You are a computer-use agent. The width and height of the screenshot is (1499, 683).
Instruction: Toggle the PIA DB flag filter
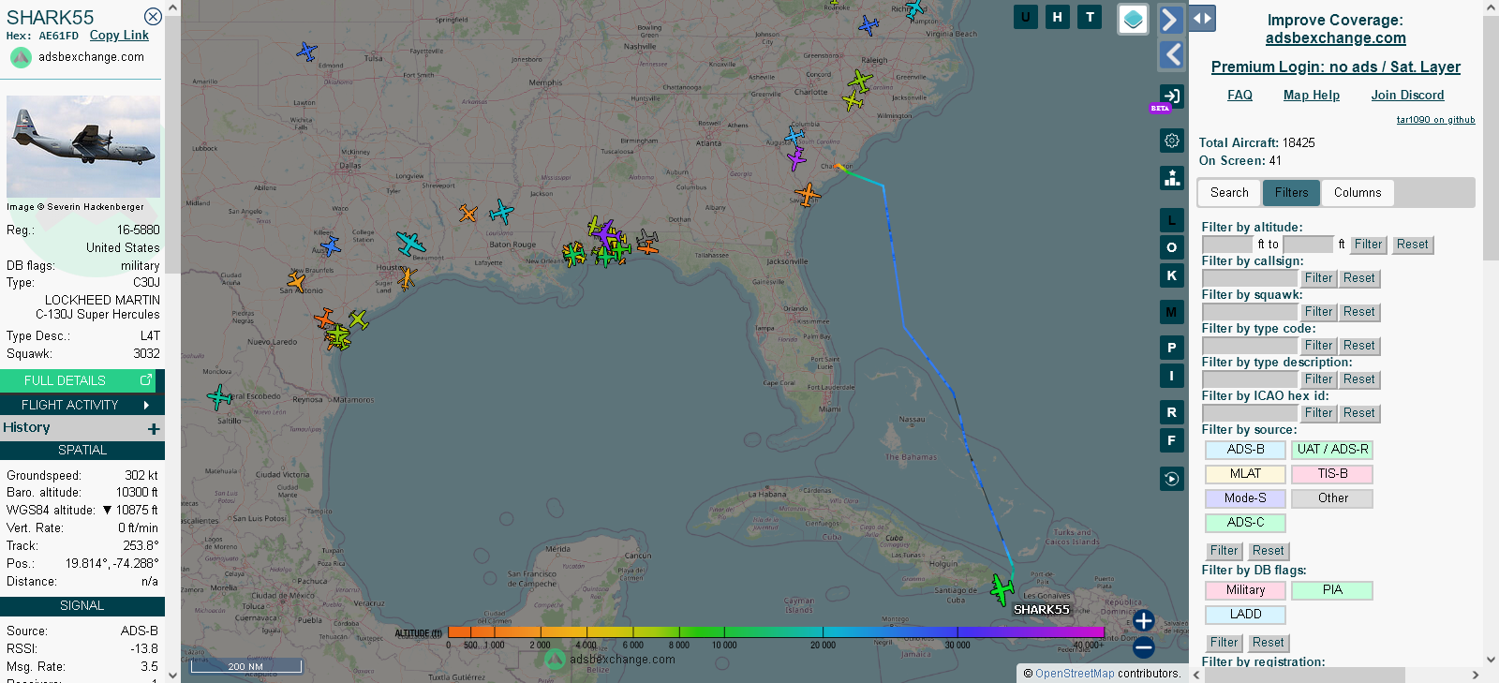[x=1332, y=590]
